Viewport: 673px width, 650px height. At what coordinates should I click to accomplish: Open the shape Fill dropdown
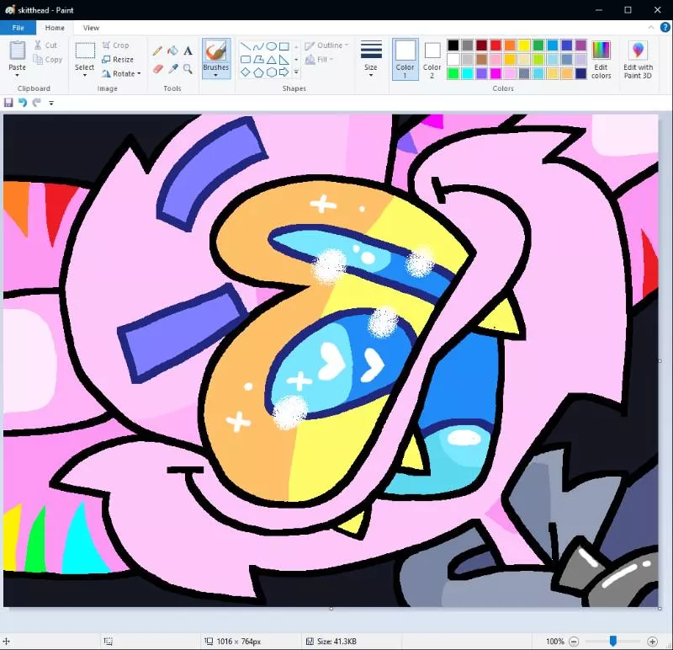click(x=320, y=59)
